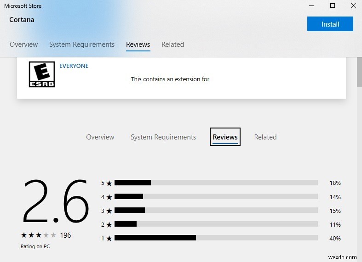
Task: Click the Cortana app title
Action: pos(22,20)
